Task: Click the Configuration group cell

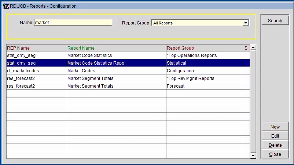Action: pos(204,71)
